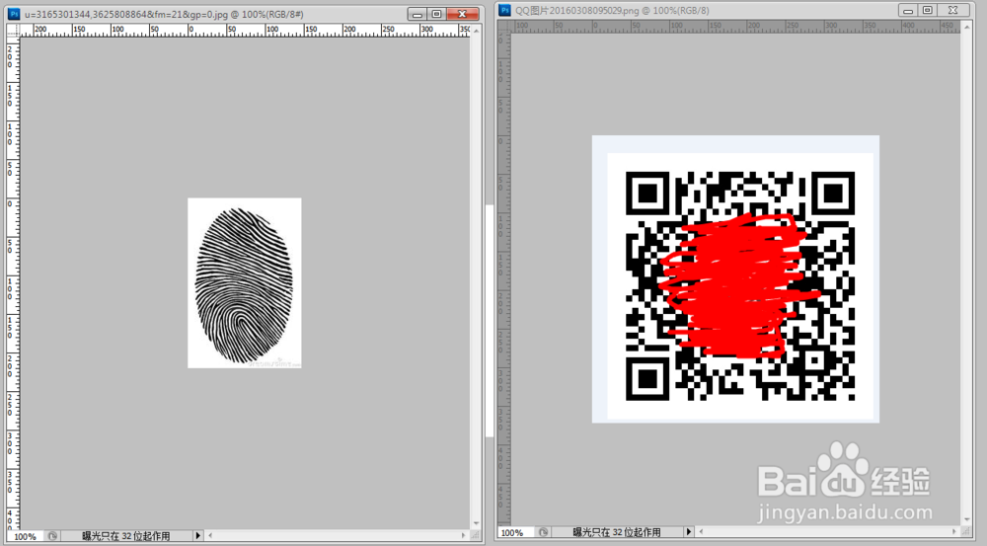
Task: Click the 100% zoom field in fingerprint window
Action: (x=26, y=536)
